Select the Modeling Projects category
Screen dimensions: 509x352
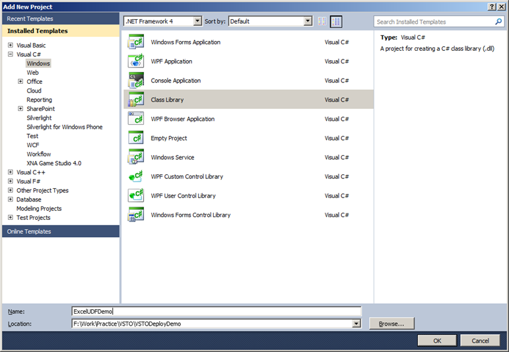(x=39, y=209)
